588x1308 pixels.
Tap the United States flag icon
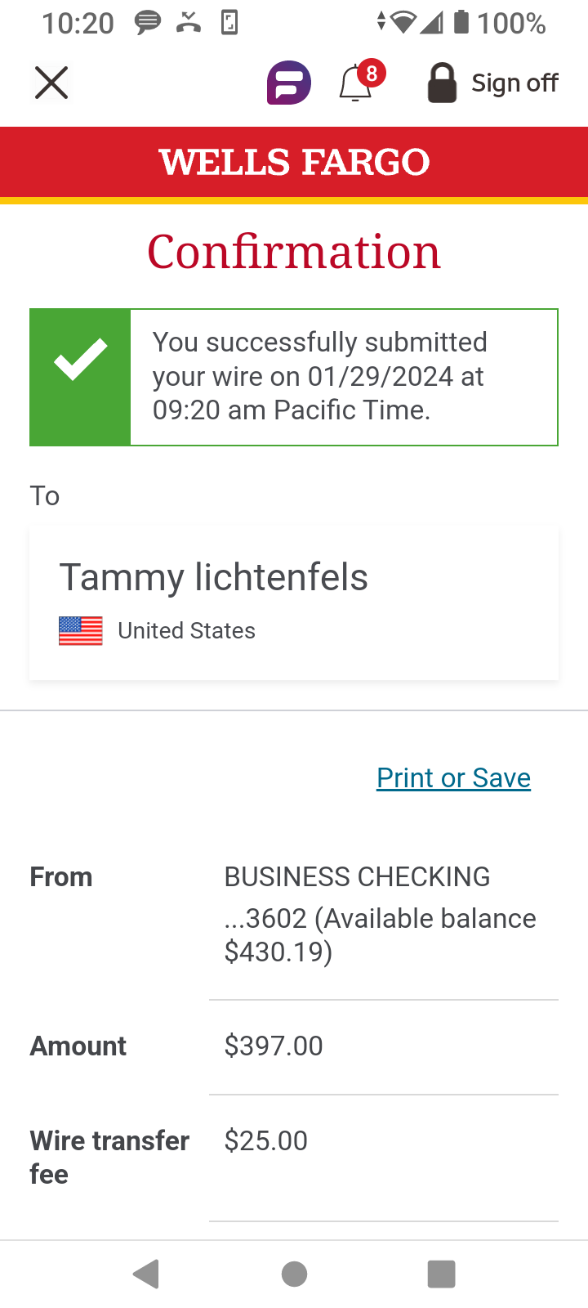81,631
